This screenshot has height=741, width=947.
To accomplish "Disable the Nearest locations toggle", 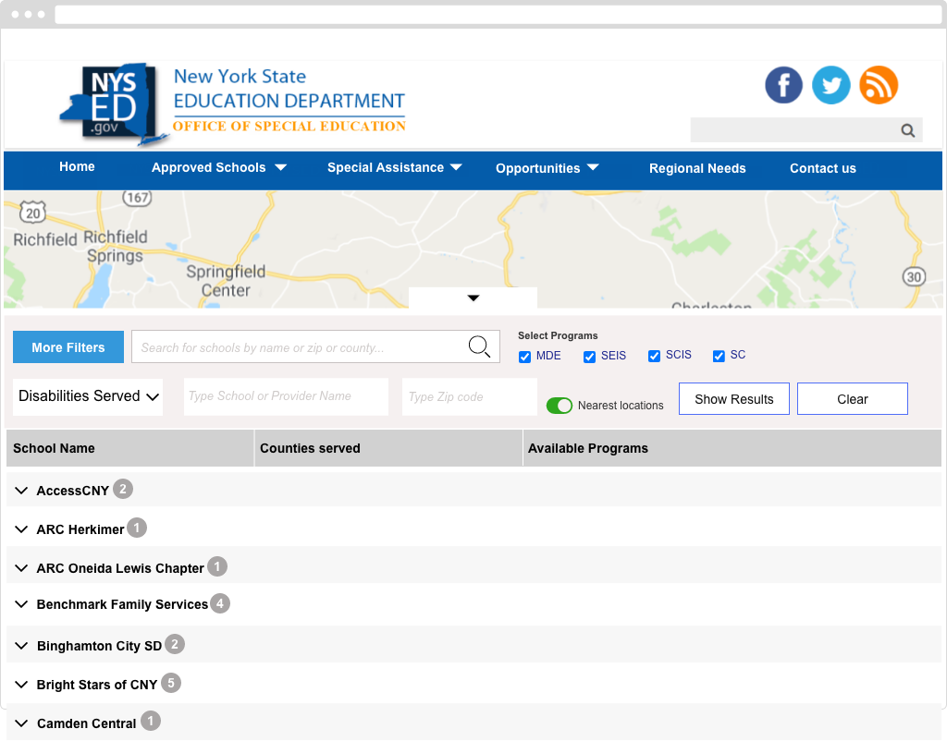I will [560, 406].
